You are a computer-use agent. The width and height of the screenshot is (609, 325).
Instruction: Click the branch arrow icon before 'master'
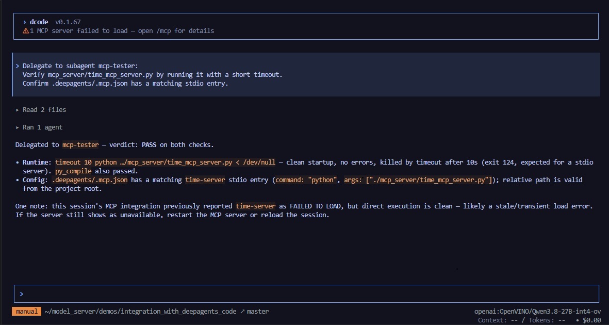pyautogui.click(x=242, y=312)
